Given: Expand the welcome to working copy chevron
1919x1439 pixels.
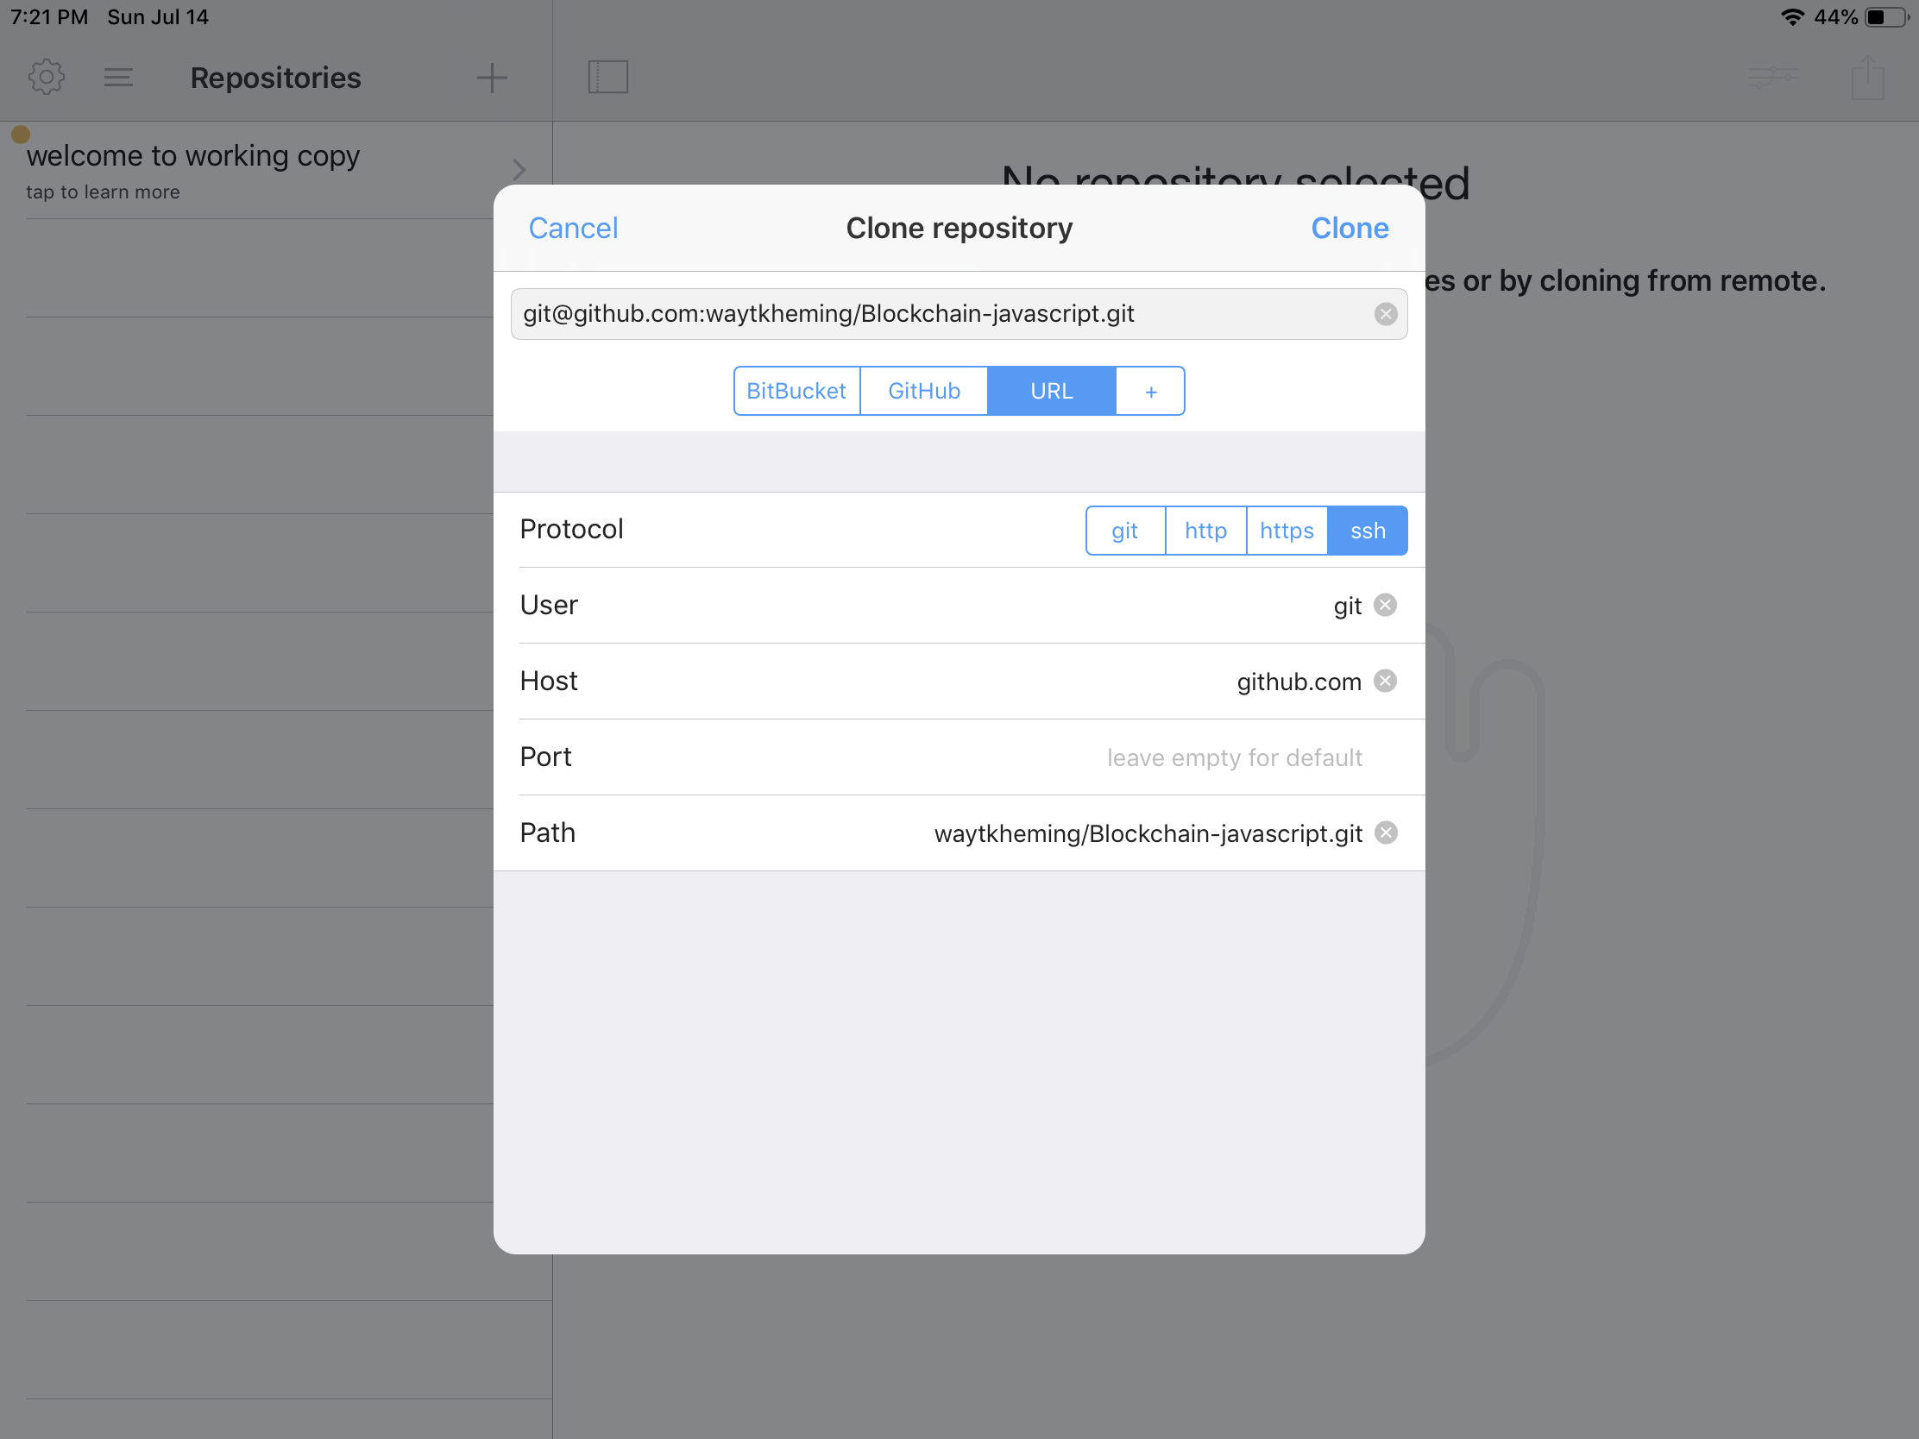Looking at the screenshot, I should pyautogui.click(x=519, y=170).
